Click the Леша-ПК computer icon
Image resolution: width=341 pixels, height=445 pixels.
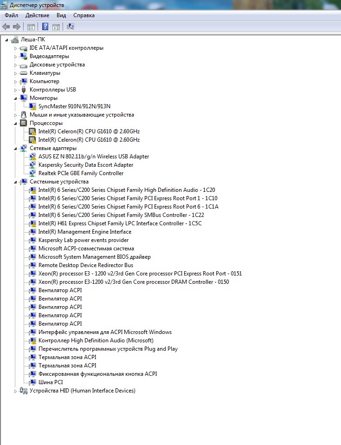click(x=15, y=40)
